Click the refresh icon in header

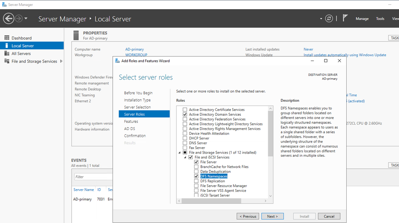pyautogui.click(x=329, y=19)
